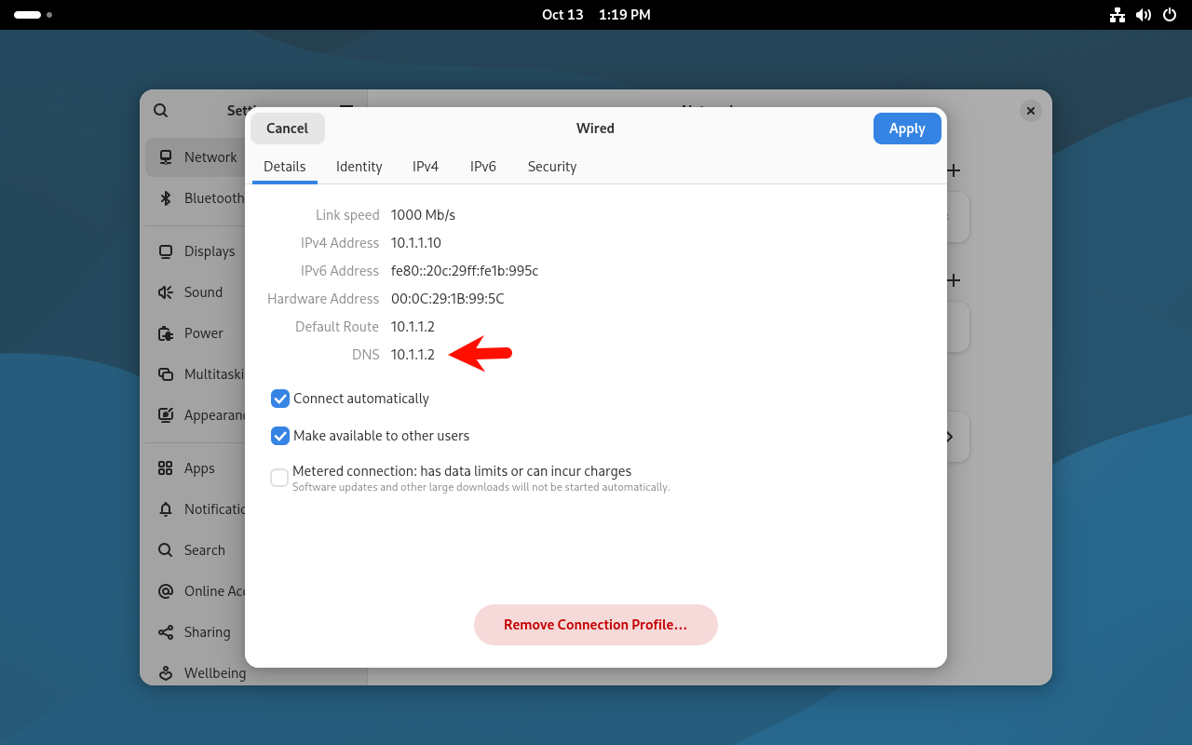Image resolution: width=1192 pixels, height=745 pixels.
Task: Click the power icon in top bar
Action: 1170,15
